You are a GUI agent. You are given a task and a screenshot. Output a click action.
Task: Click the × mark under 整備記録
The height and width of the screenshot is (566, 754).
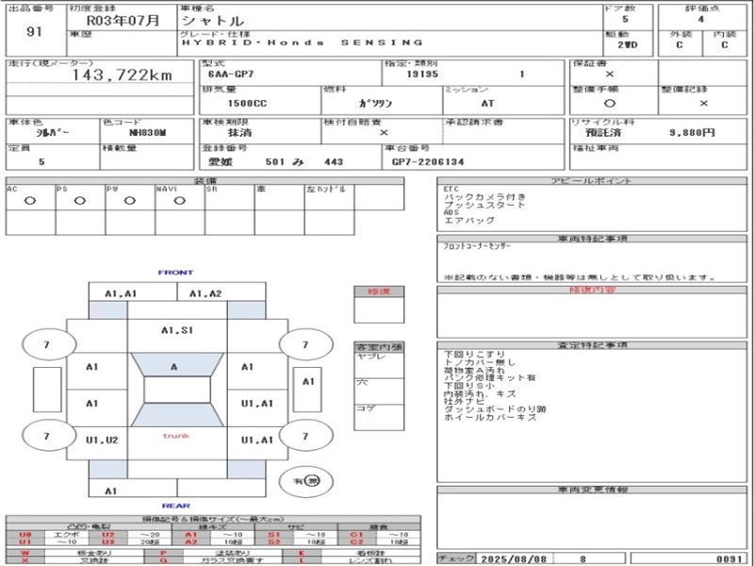(x=703, y=104)
